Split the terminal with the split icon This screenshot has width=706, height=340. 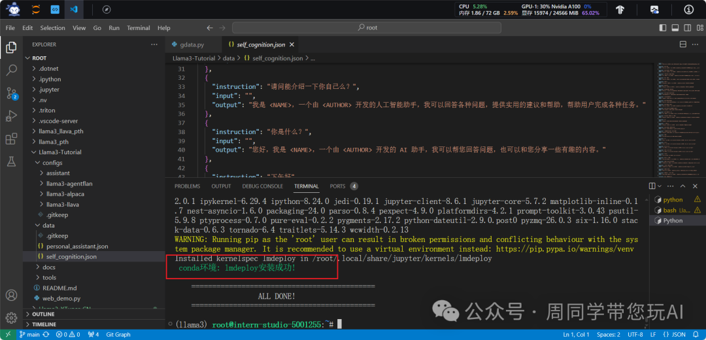click(x=652, y=186)
